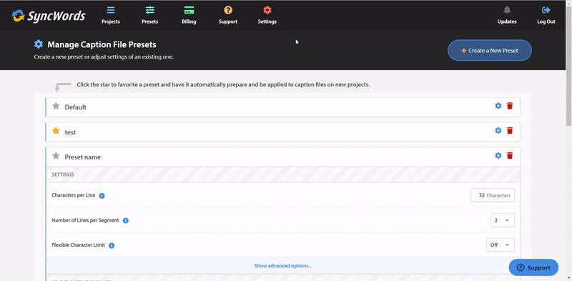Favorite the Default preset star
The height and width of the screenshot is (281, 572).
point(56,107)
